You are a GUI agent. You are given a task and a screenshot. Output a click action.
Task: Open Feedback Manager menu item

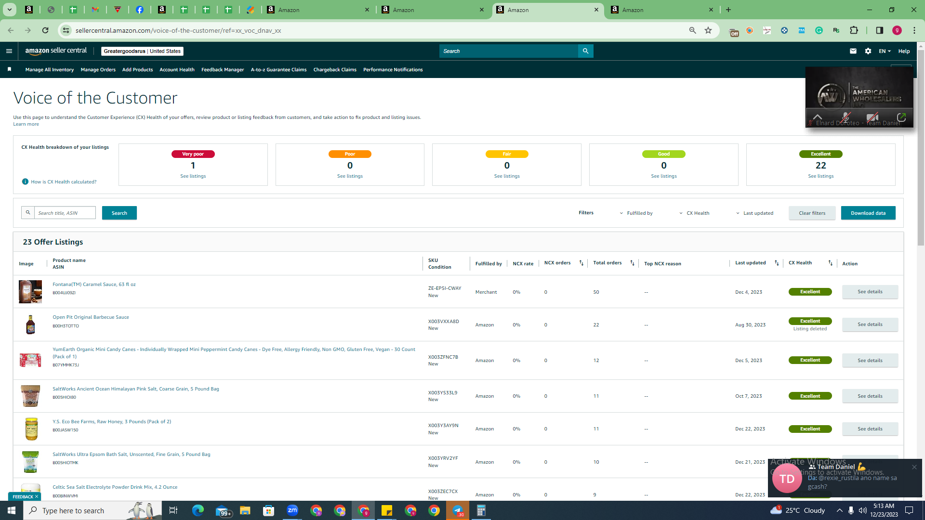pos(223,70)
